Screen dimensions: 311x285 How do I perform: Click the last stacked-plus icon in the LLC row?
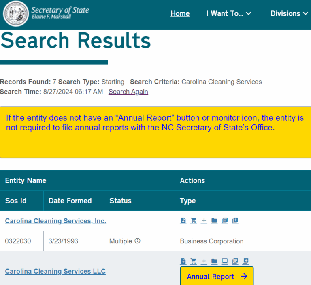tap(245, 261)
